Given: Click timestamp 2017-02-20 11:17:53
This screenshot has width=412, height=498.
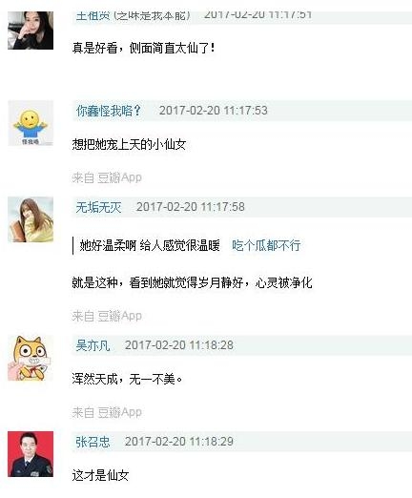Looking at the screenshot, I should (214, 111).
